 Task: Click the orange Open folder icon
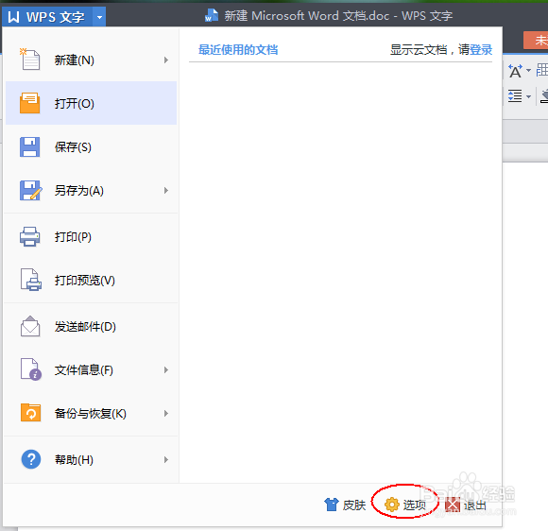(29, 103)
